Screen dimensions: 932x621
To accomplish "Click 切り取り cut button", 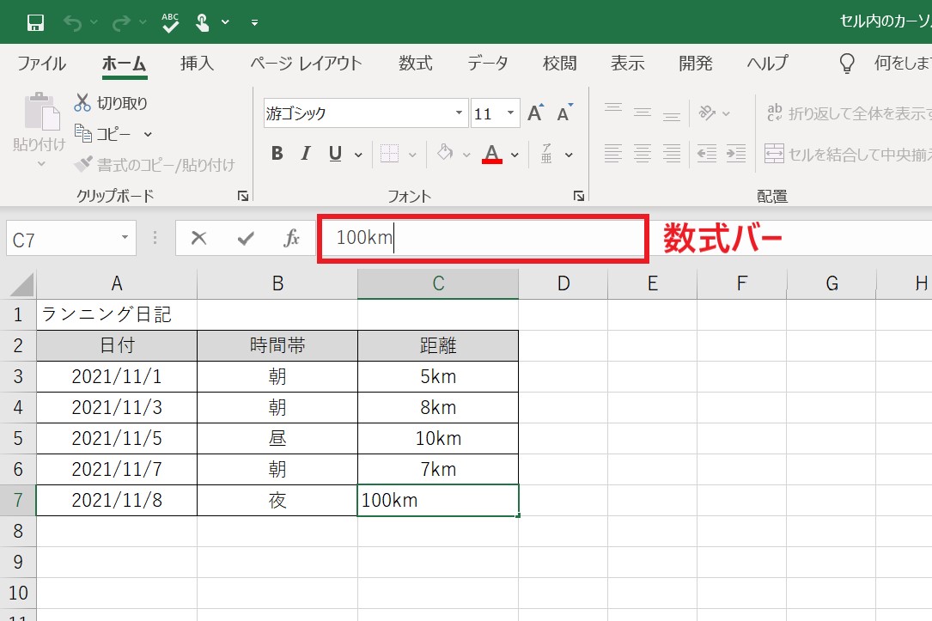I will 111,103.
